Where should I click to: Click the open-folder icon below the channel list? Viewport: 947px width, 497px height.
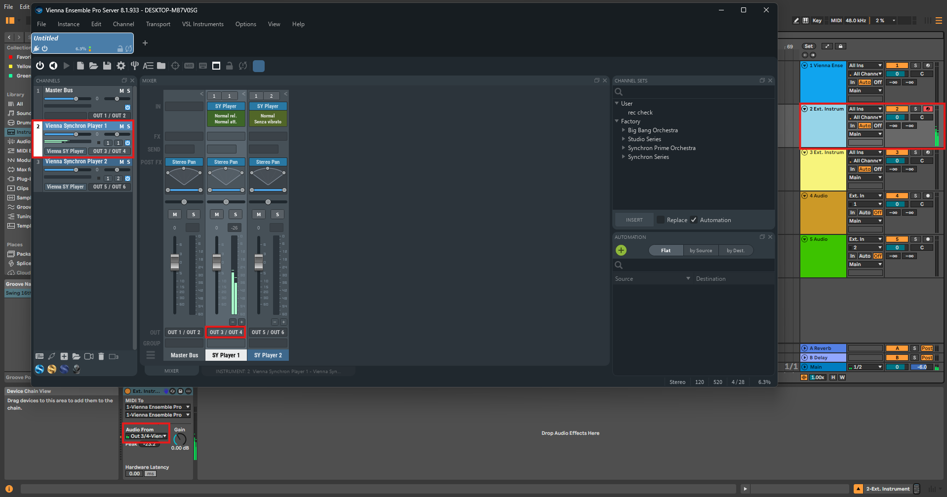point(76,356)
